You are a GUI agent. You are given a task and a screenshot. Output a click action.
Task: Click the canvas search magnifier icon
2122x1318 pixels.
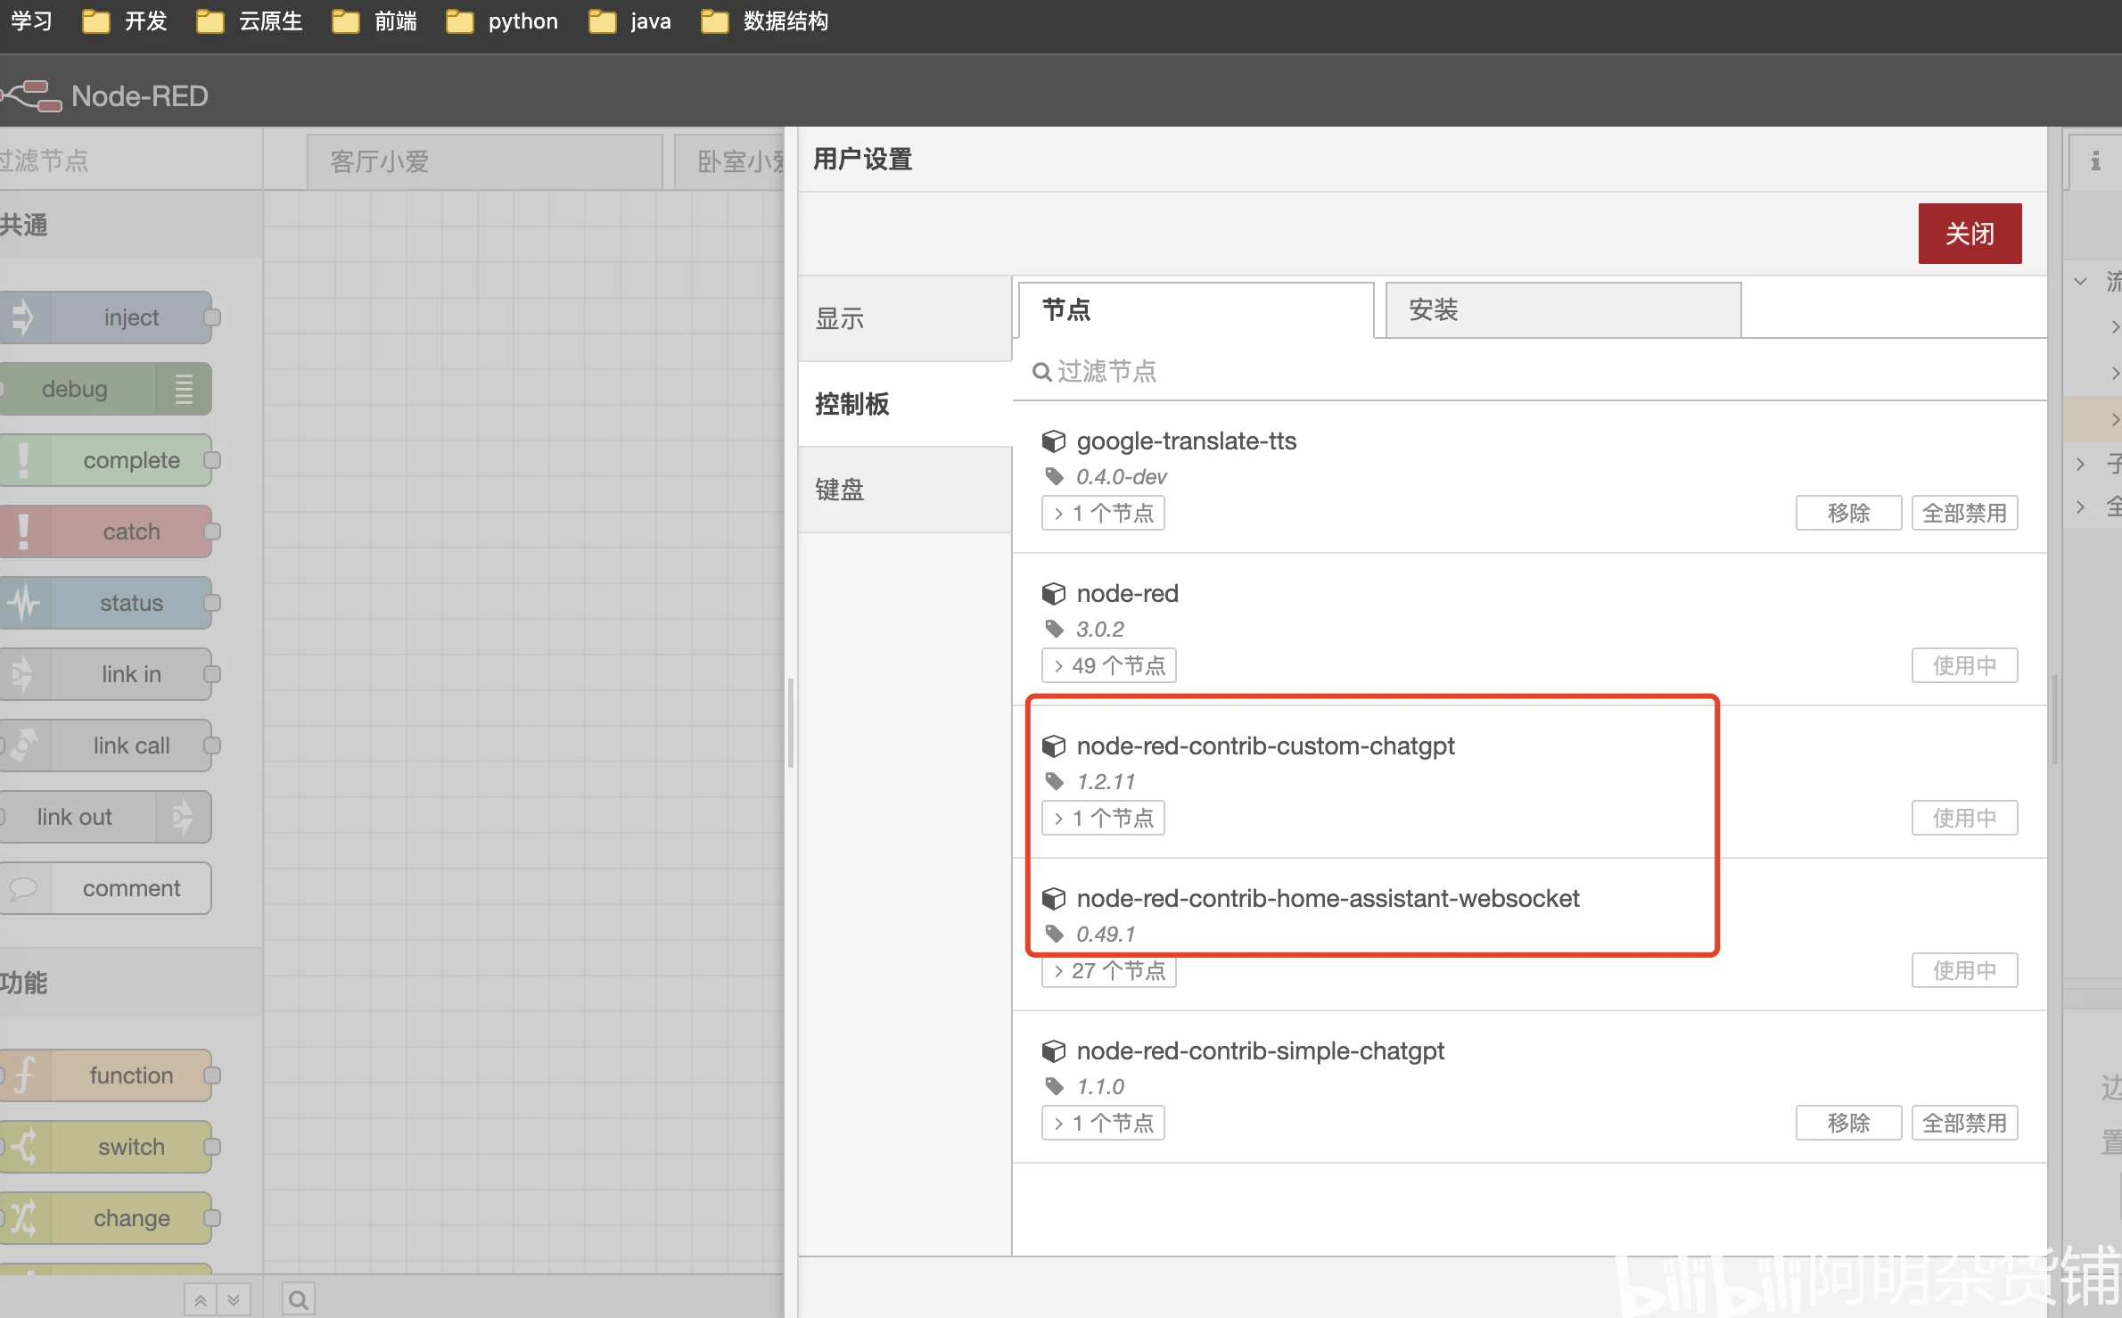point(299,1299)
